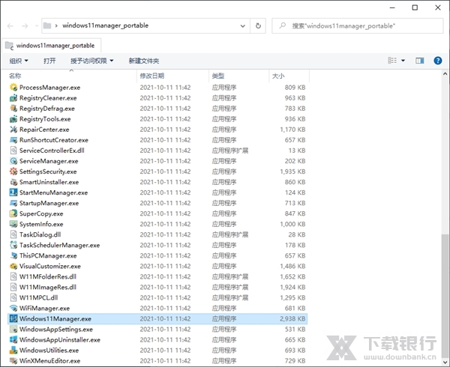Viewport: 450px width, 367px height.
Task: Click the WiFiManager.exe wifi icon
Action: pyautogui.click(x=13, y=309)
